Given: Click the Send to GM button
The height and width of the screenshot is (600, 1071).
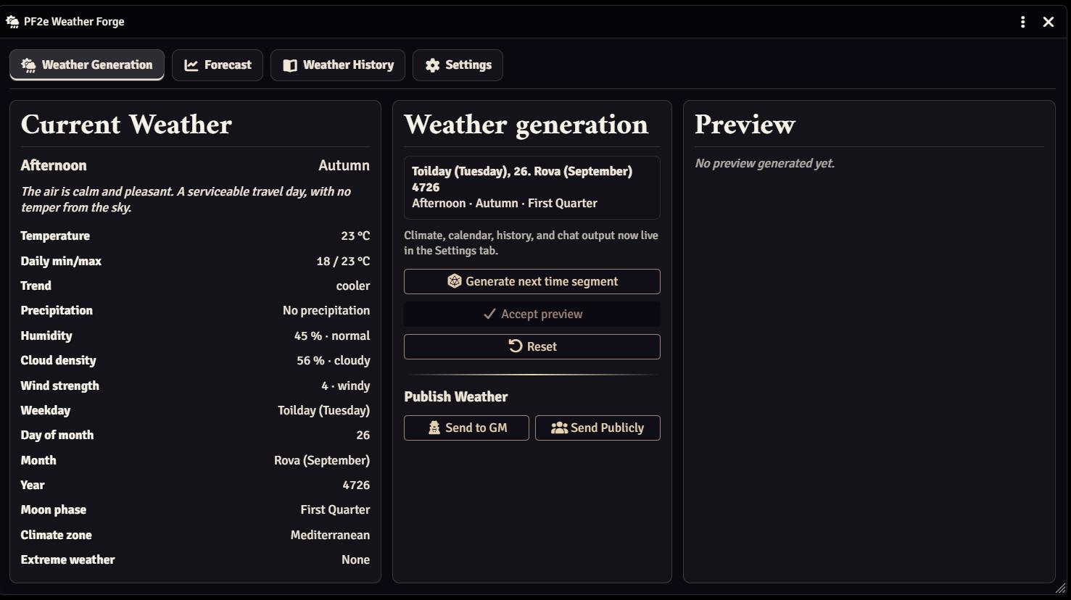Looking at the screenshot, I should click(466, 428).
